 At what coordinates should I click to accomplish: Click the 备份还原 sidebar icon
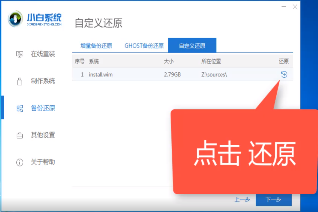[x=19, y=108]
